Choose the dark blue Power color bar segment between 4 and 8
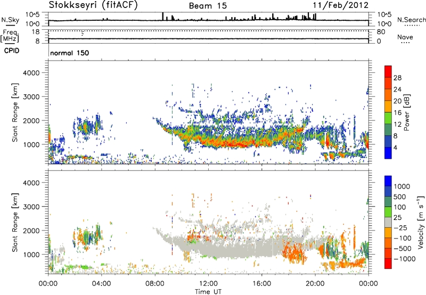The image size is (426, 295). pyautogui.click(x=388, y=142)
